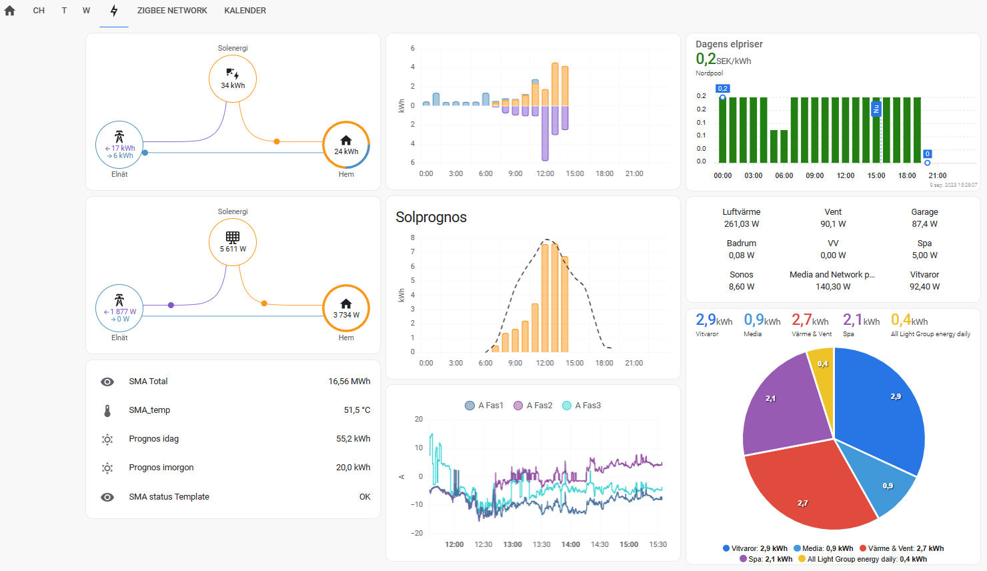Click the 34 kWh Solenergi circle
987x571 pixels.
233,79
